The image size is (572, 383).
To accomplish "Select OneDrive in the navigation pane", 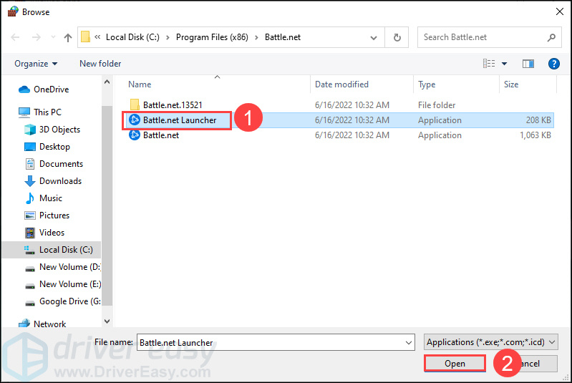I will [51, 89].
